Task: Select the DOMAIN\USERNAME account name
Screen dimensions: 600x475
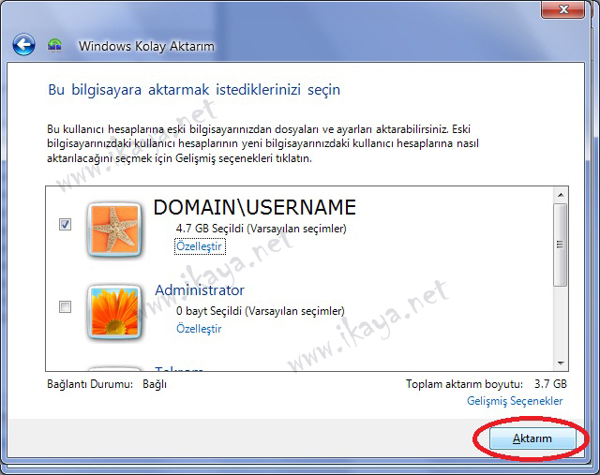Action: coord(255,208)
